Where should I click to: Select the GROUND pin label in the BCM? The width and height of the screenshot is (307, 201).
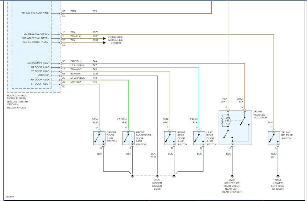click(44, 75)
